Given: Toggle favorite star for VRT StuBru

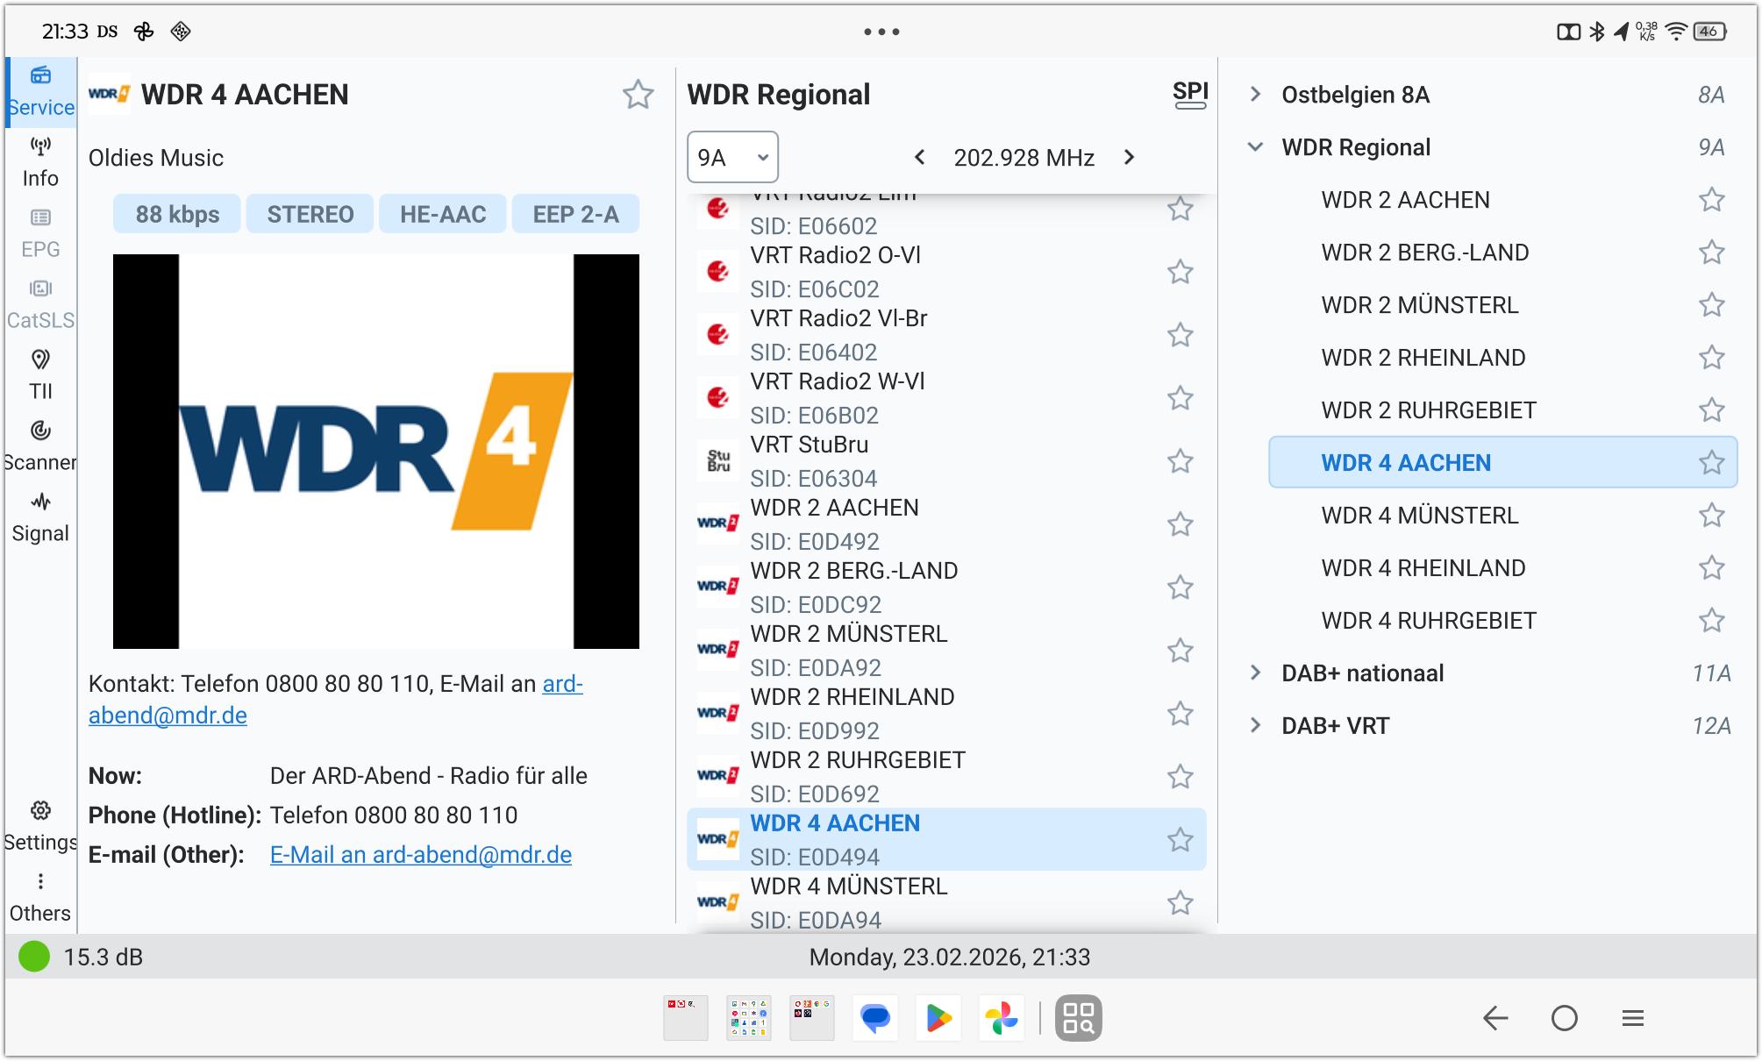Looking at the screenshot, I should [x=1181, y=461].
